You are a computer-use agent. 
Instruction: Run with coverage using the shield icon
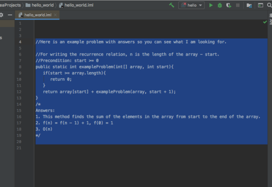(229, 5)
